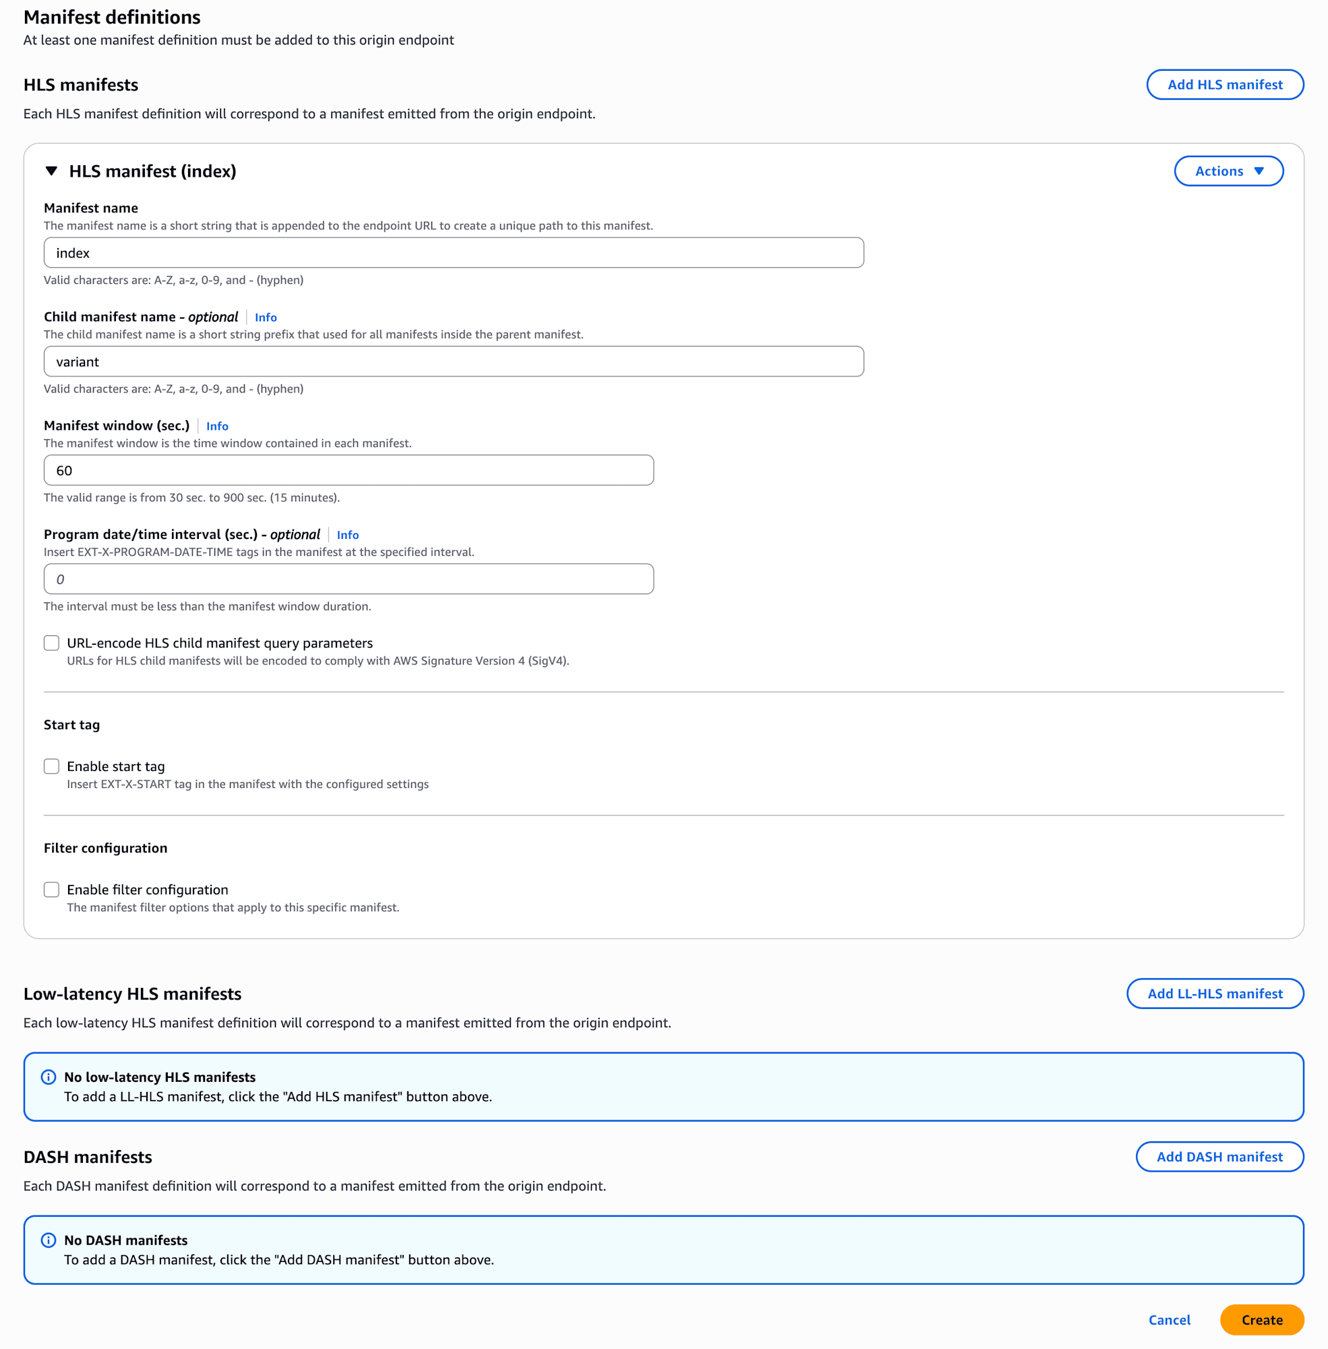The image size is (1328, 1349).
Task: Click the Child manifest name input
Action: pos(454,362)
